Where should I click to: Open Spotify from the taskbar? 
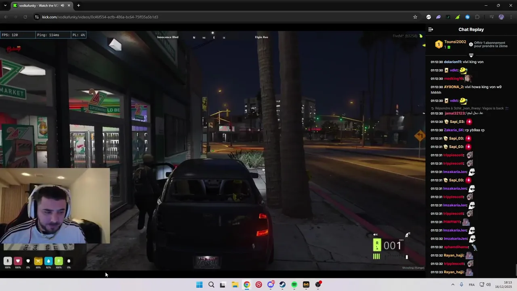coord(294,285)
